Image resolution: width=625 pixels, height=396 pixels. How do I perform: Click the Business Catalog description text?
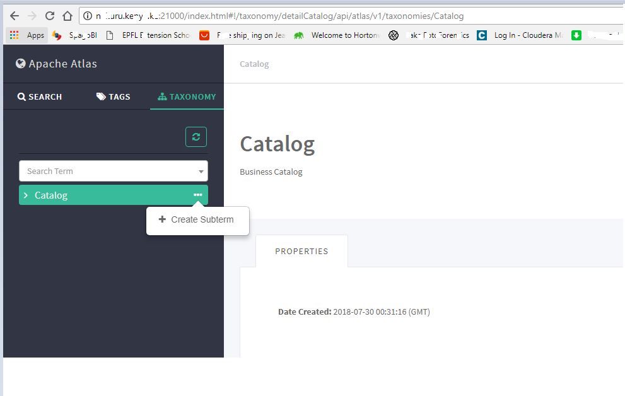(271, 172)
